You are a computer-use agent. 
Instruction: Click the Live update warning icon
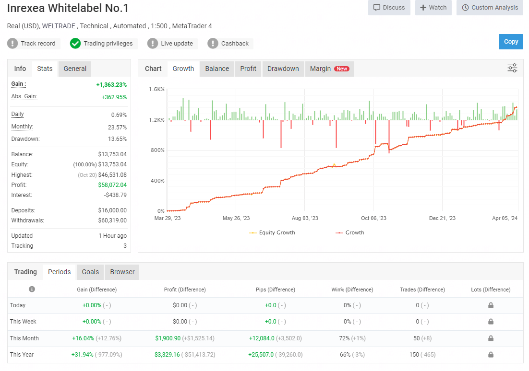point(153,44)
